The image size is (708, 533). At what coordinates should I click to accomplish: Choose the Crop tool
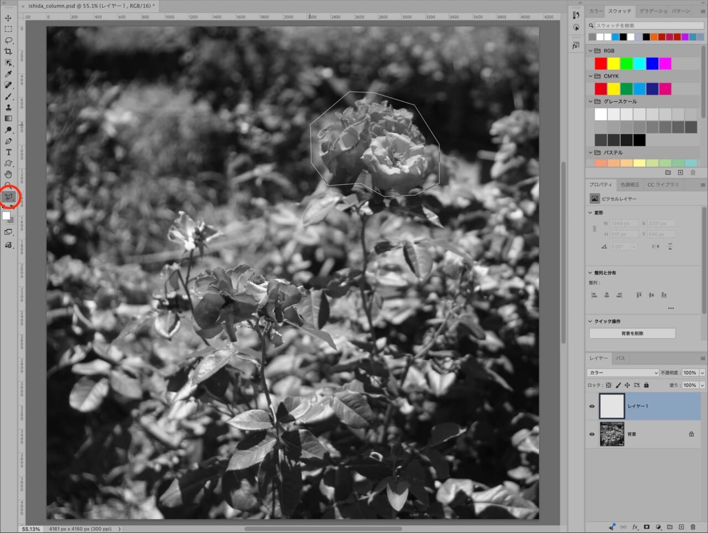pyautogui.click(x=8, y=51)
